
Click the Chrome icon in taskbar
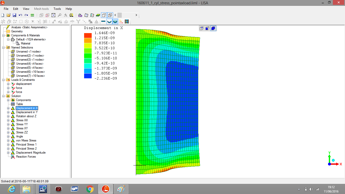coord(90,189)
